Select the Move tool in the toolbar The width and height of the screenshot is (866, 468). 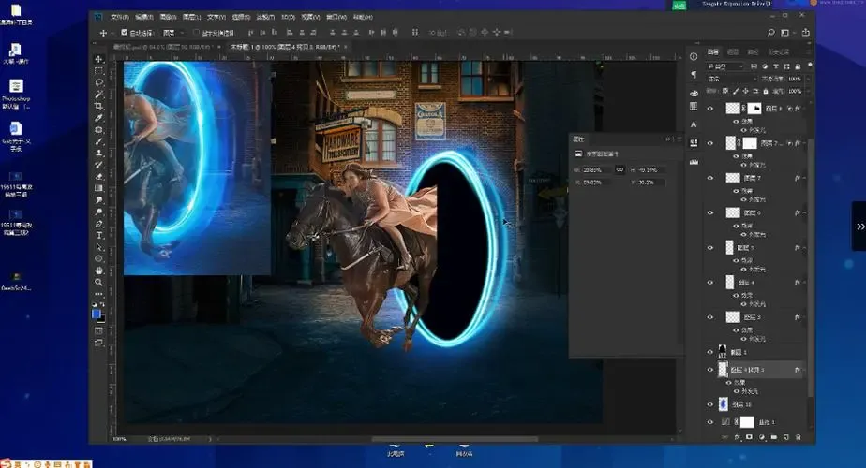[99, 59]
